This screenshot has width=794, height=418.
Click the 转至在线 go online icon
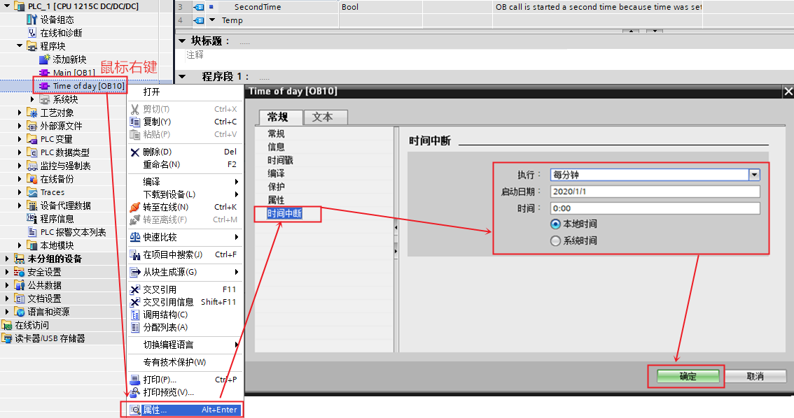[x=134, y=207]
